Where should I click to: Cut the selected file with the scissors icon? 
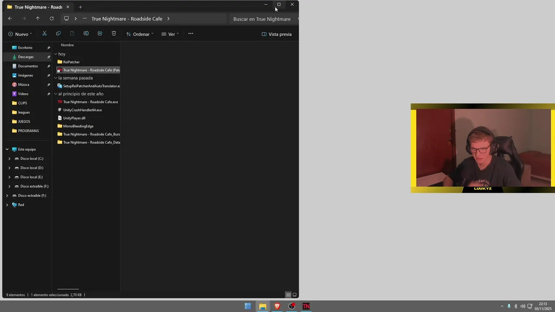tap(44, 34)
